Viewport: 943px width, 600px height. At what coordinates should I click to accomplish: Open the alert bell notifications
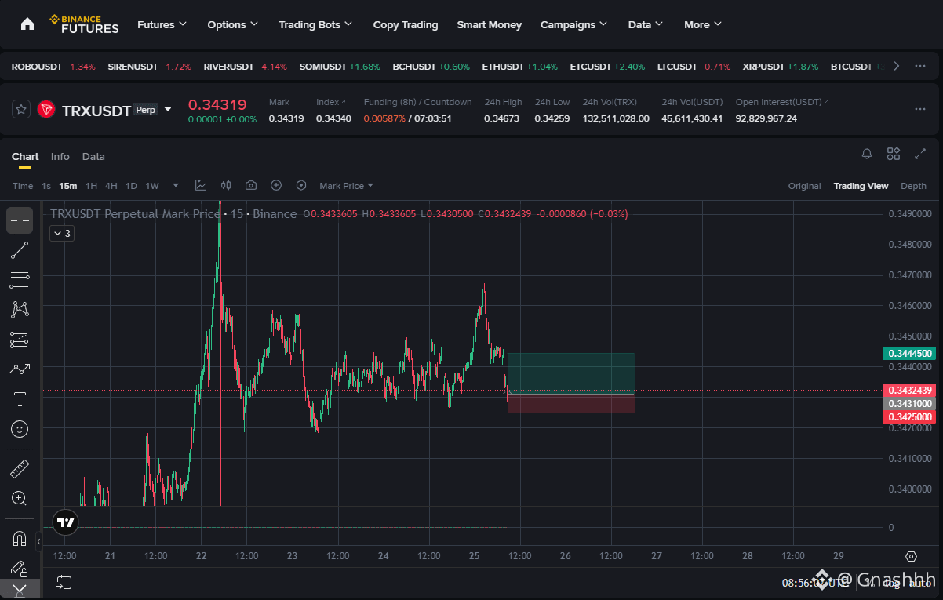tap(867, 154)
